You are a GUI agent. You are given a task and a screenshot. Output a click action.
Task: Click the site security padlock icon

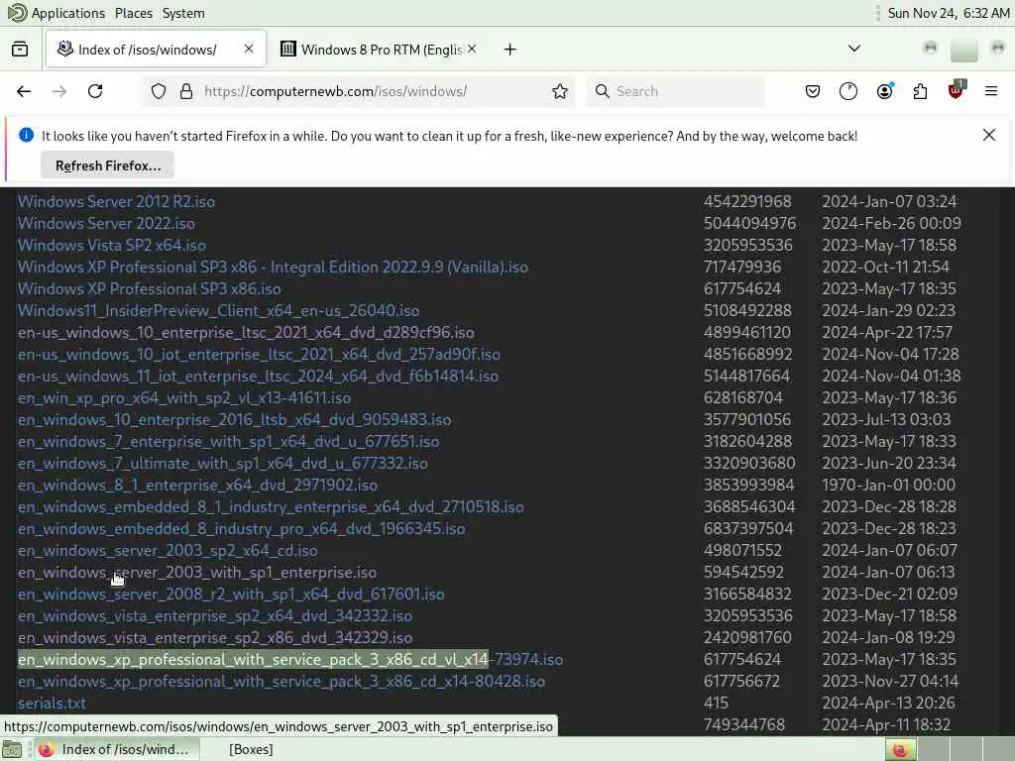[x=186, y=91]
